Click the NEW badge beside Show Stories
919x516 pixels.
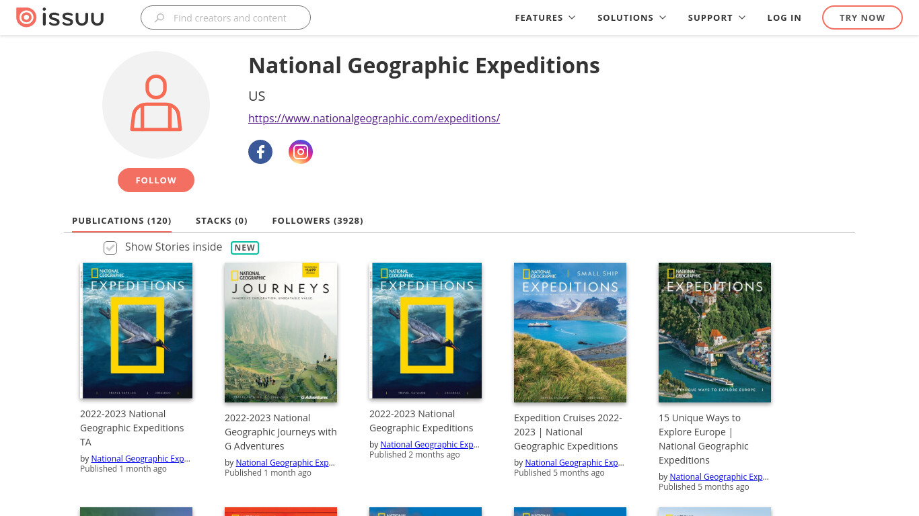coord(245,247)
